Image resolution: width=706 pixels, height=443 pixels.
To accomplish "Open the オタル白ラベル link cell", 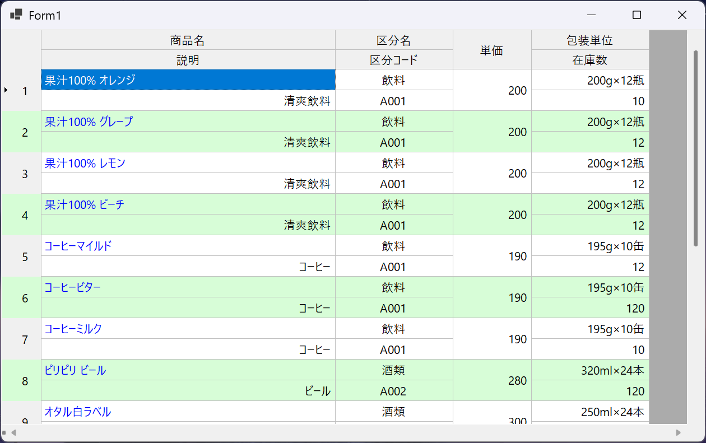I will (x=188, y=412).
